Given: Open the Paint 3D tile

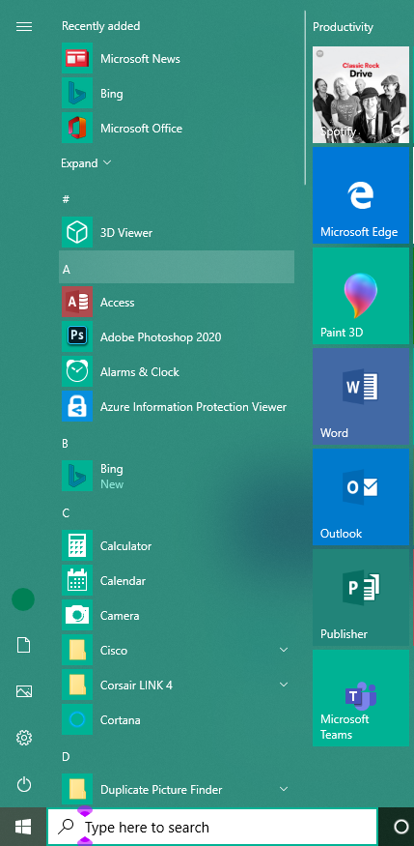Looking at the screenshot, I should pos(361,296).
